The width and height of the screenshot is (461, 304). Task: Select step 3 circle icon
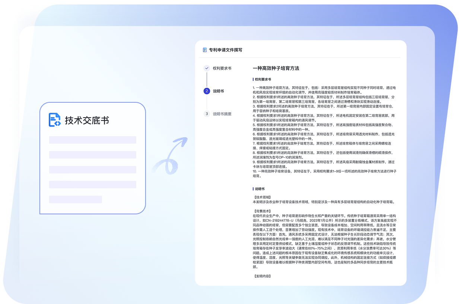[207, 114]
